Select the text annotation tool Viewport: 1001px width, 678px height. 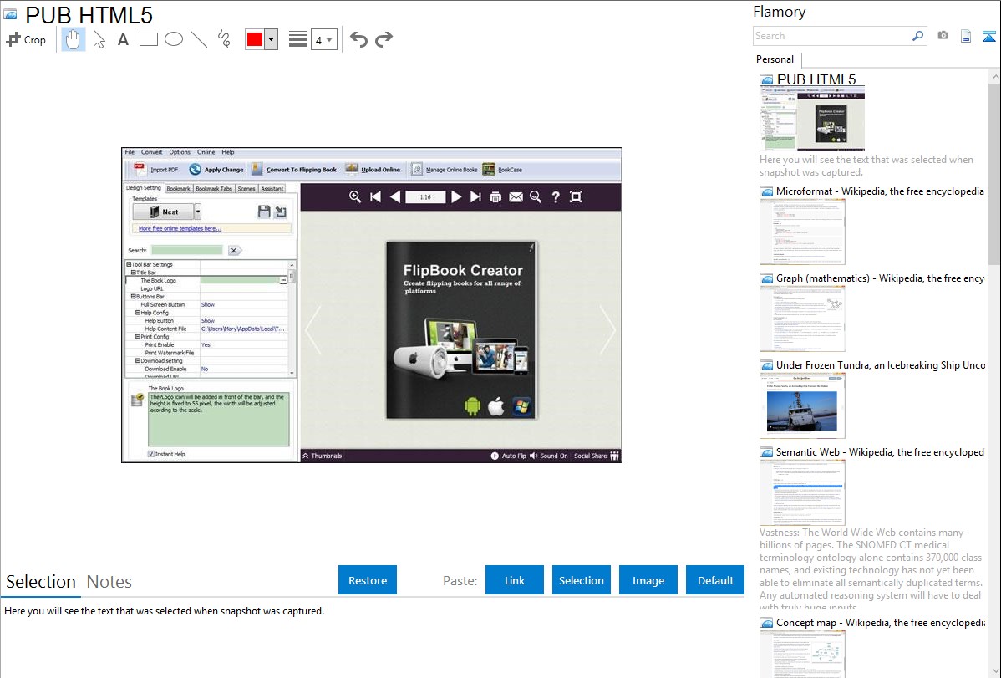123,39
